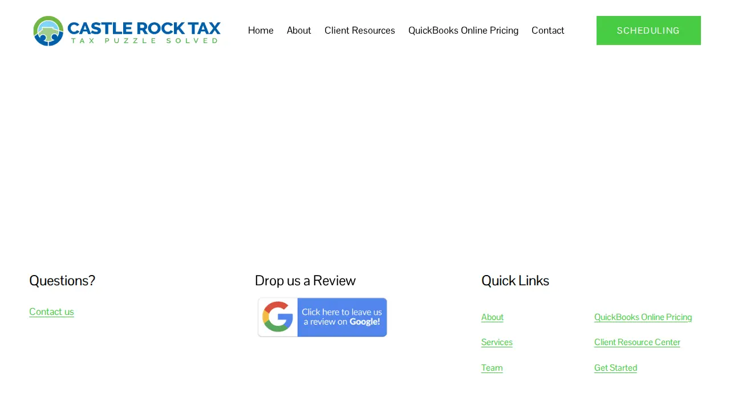Open the Contact page in navigation bar

point(548,31)
